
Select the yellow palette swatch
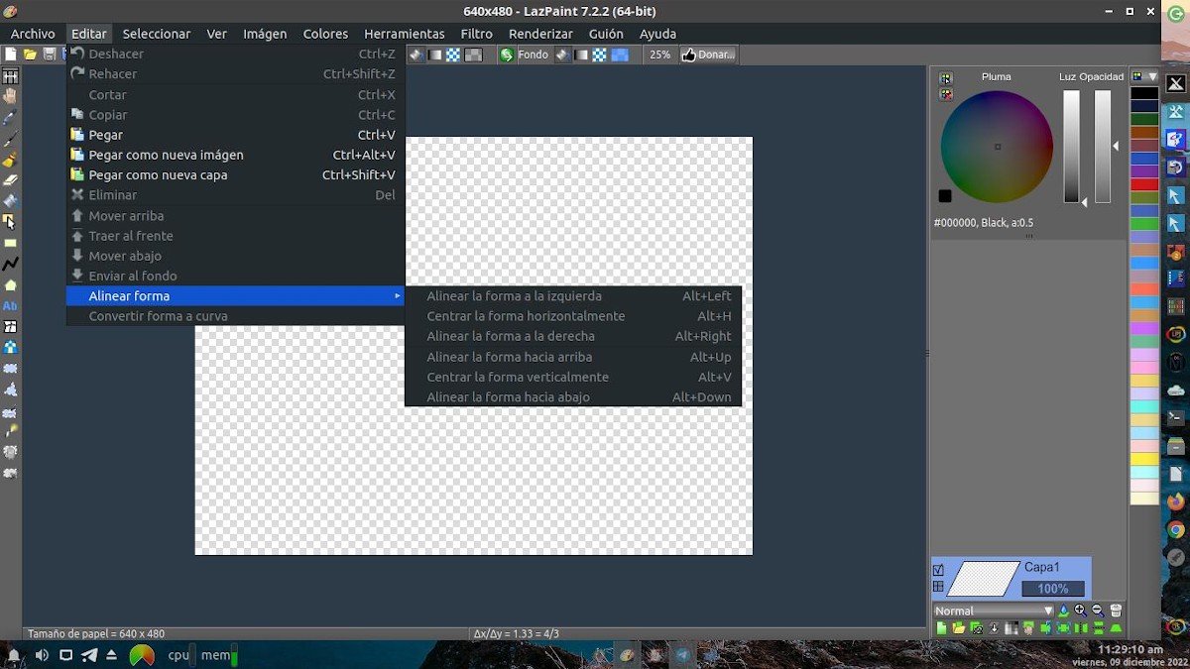tap(1144, 459)
